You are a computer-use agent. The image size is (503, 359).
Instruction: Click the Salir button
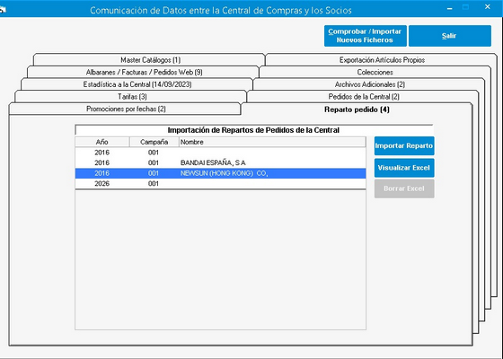[450, 36]
